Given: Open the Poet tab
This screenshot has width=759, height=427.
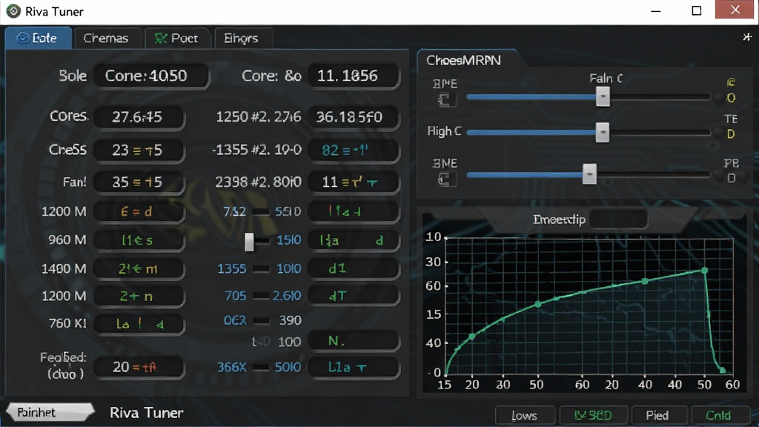Looking at the screenshot, I should 176,38.
